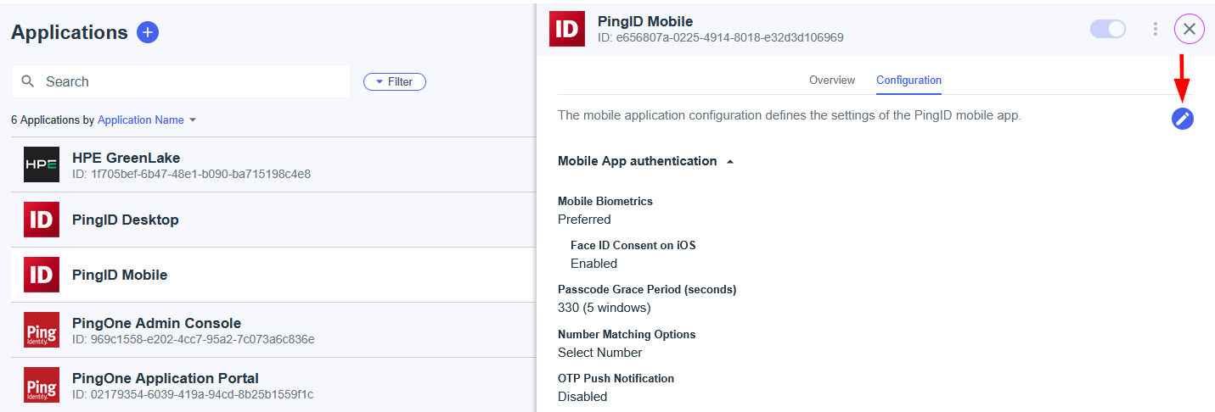Click the search magnifier icon
This screenshot has width=1215, height=412.
coord(28,81)
